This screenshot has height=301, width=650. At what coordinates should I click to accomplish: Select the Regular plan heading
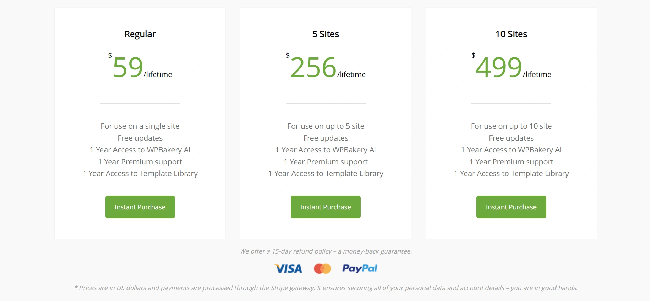pos(140,34)
